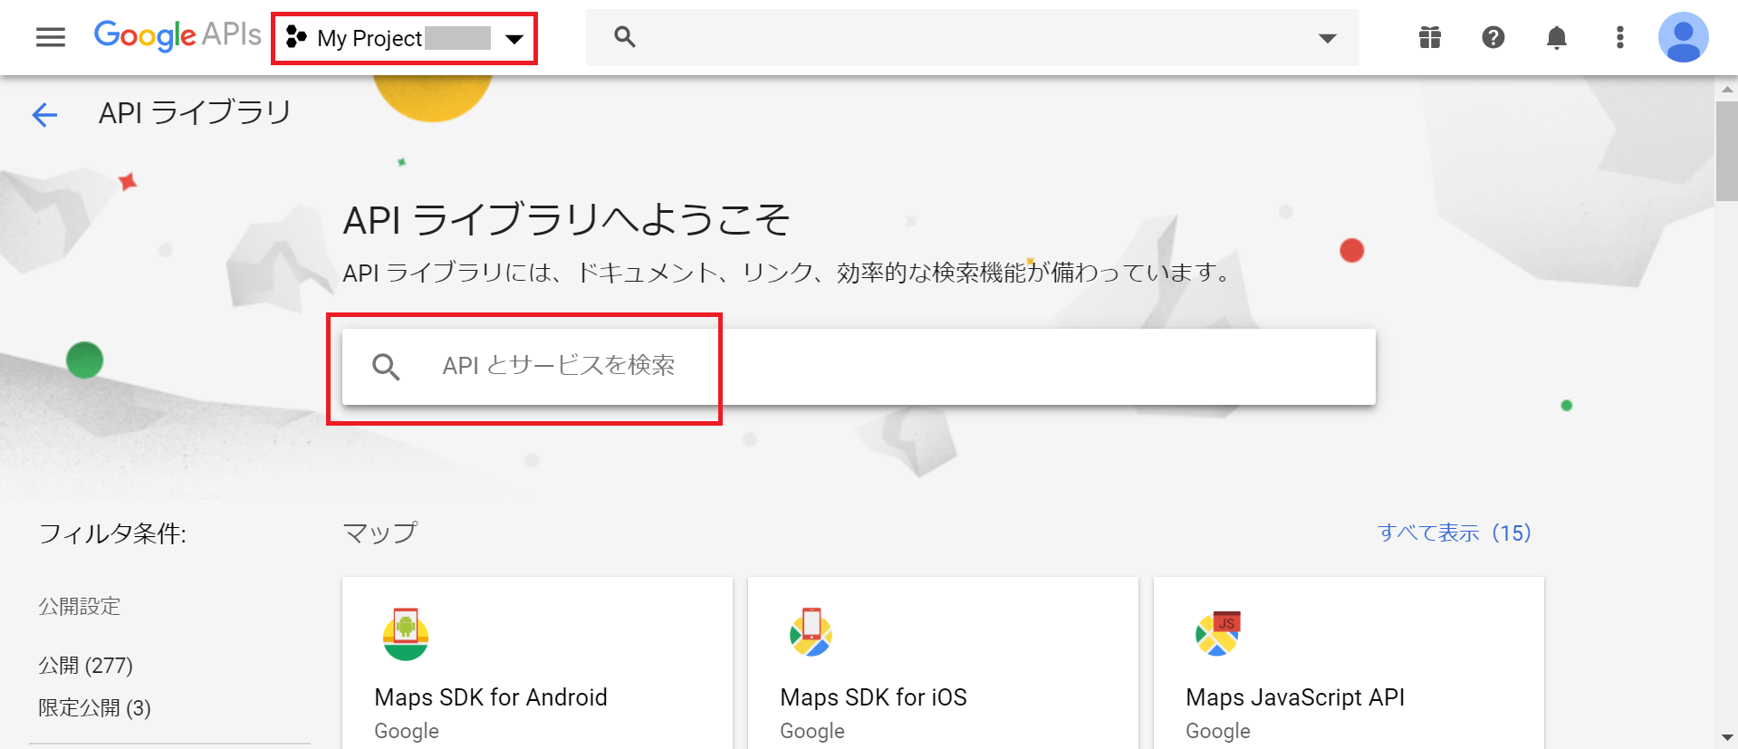
Task: Click the vertical scrollbar thumb
Action: pyautogui.click(x=1727, y=150)
